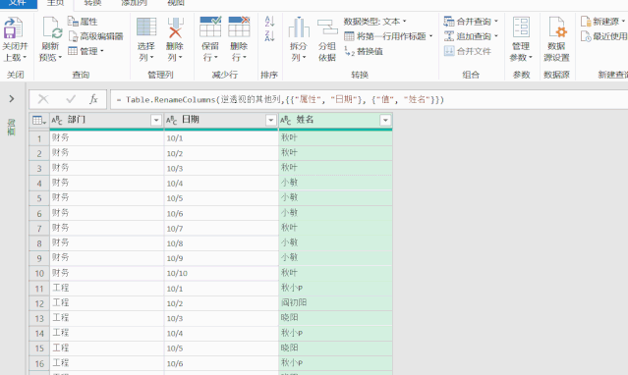Select row number 10
This screenshot has width=628, height=375.
tap(39, 273)
